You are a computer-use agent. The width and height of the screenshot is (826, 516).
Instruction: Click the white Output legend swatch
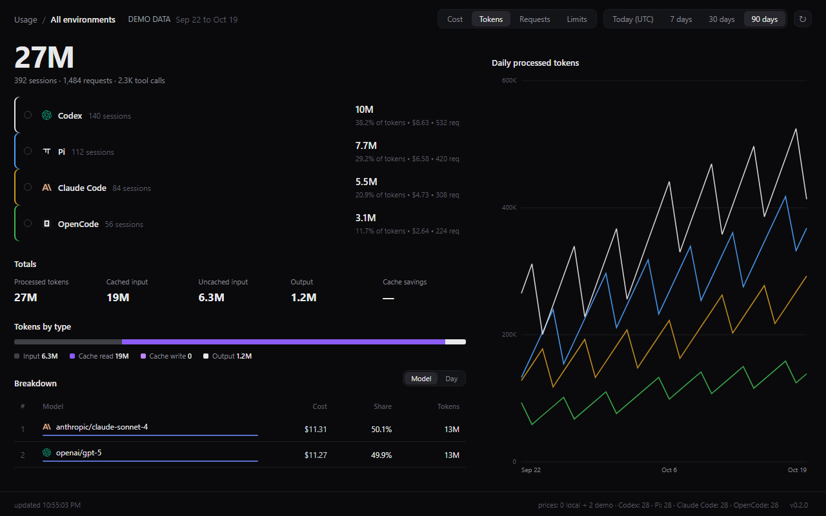click(x=206, y=356)
